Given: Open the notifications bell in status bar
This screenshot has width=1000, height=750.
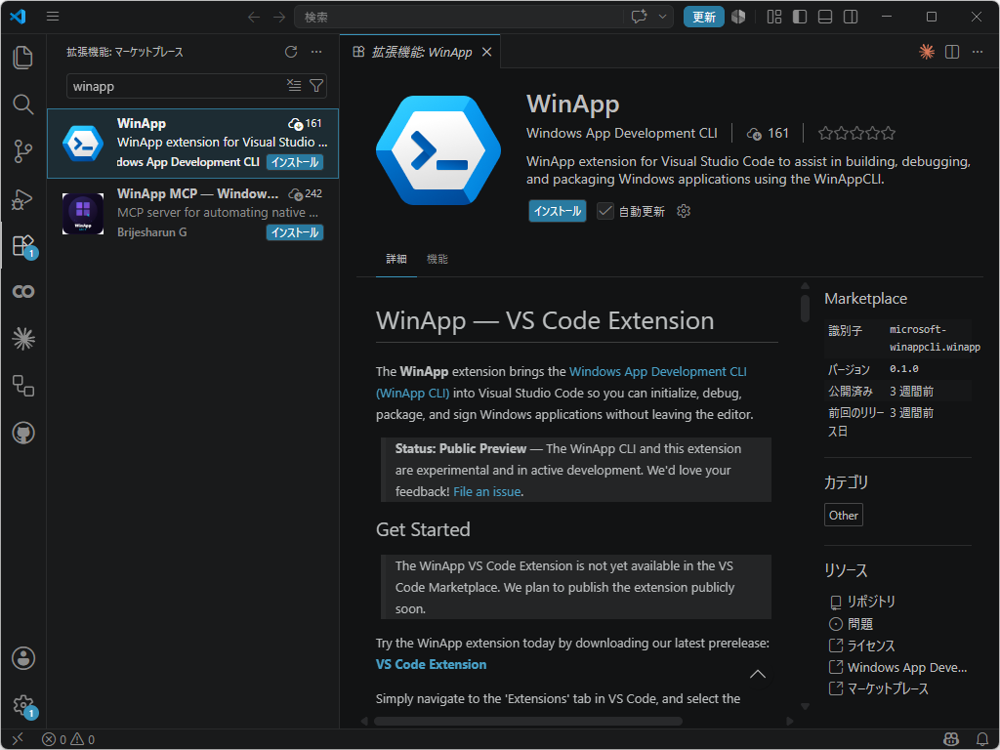Looking at the screenshot, I should click(982, 740).
